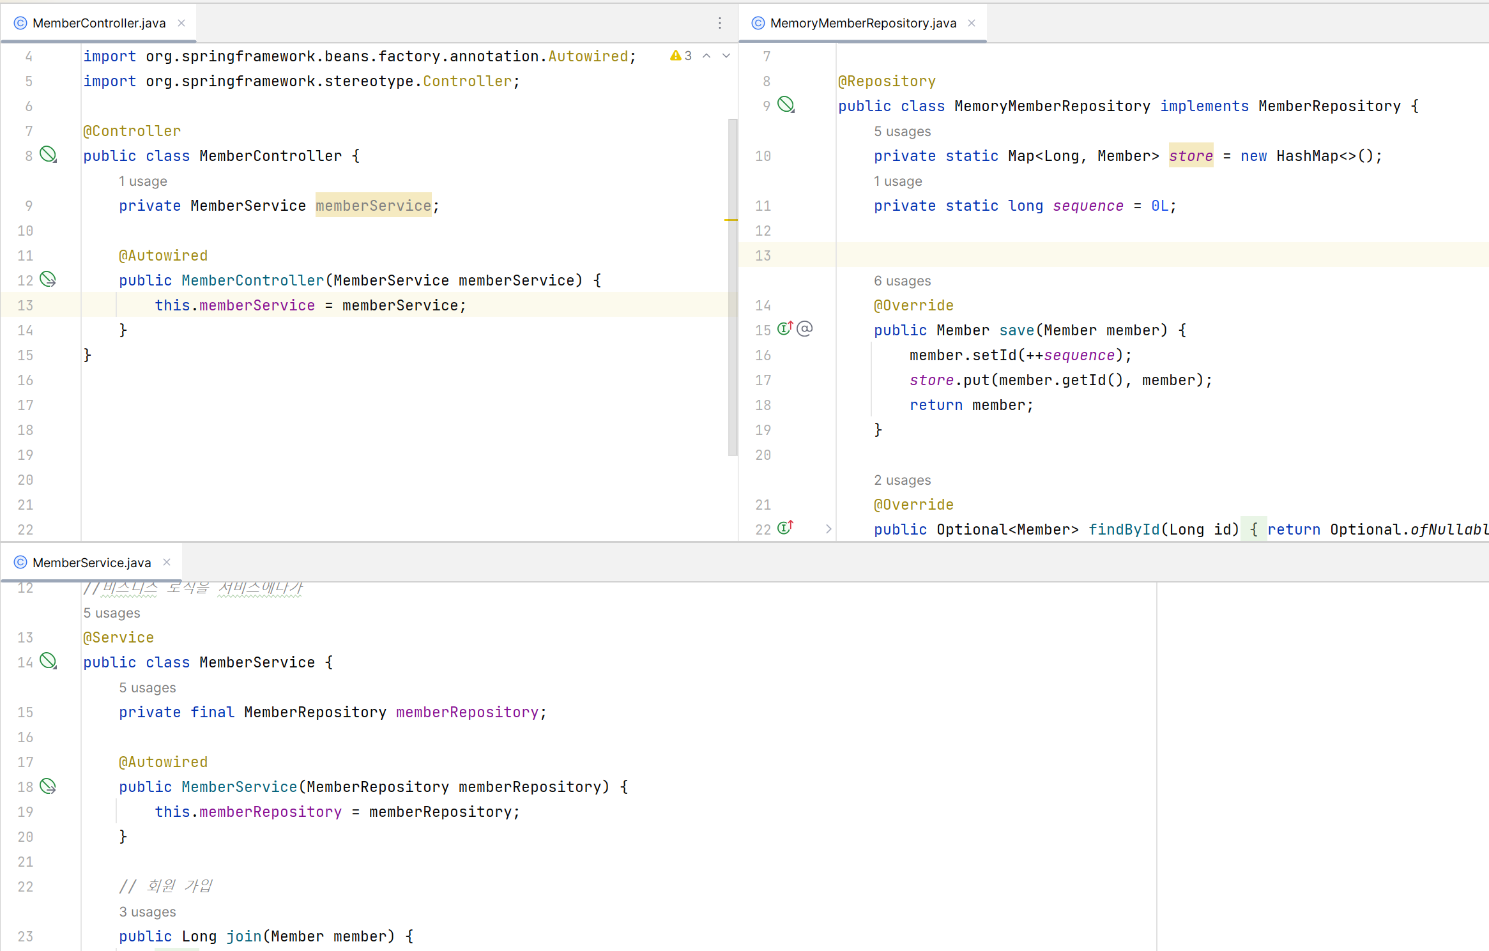
Task: Click the '6 usages' hint above save method
Action: click(x=902, y=281)
